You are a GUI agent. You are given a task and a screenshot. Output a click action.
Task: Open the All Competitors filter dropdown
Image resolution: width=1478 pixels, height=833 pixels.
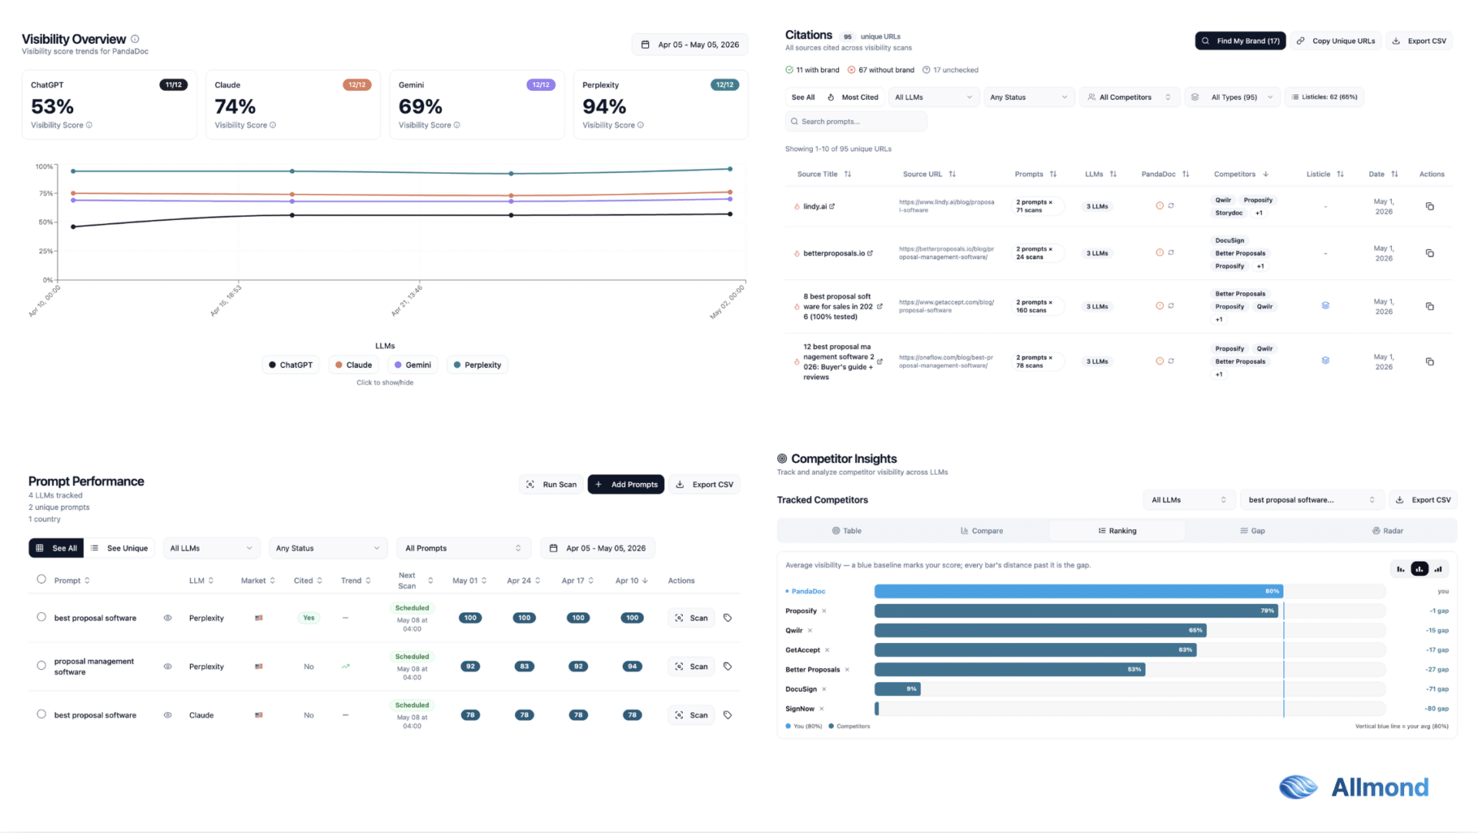coord(1129,97)
